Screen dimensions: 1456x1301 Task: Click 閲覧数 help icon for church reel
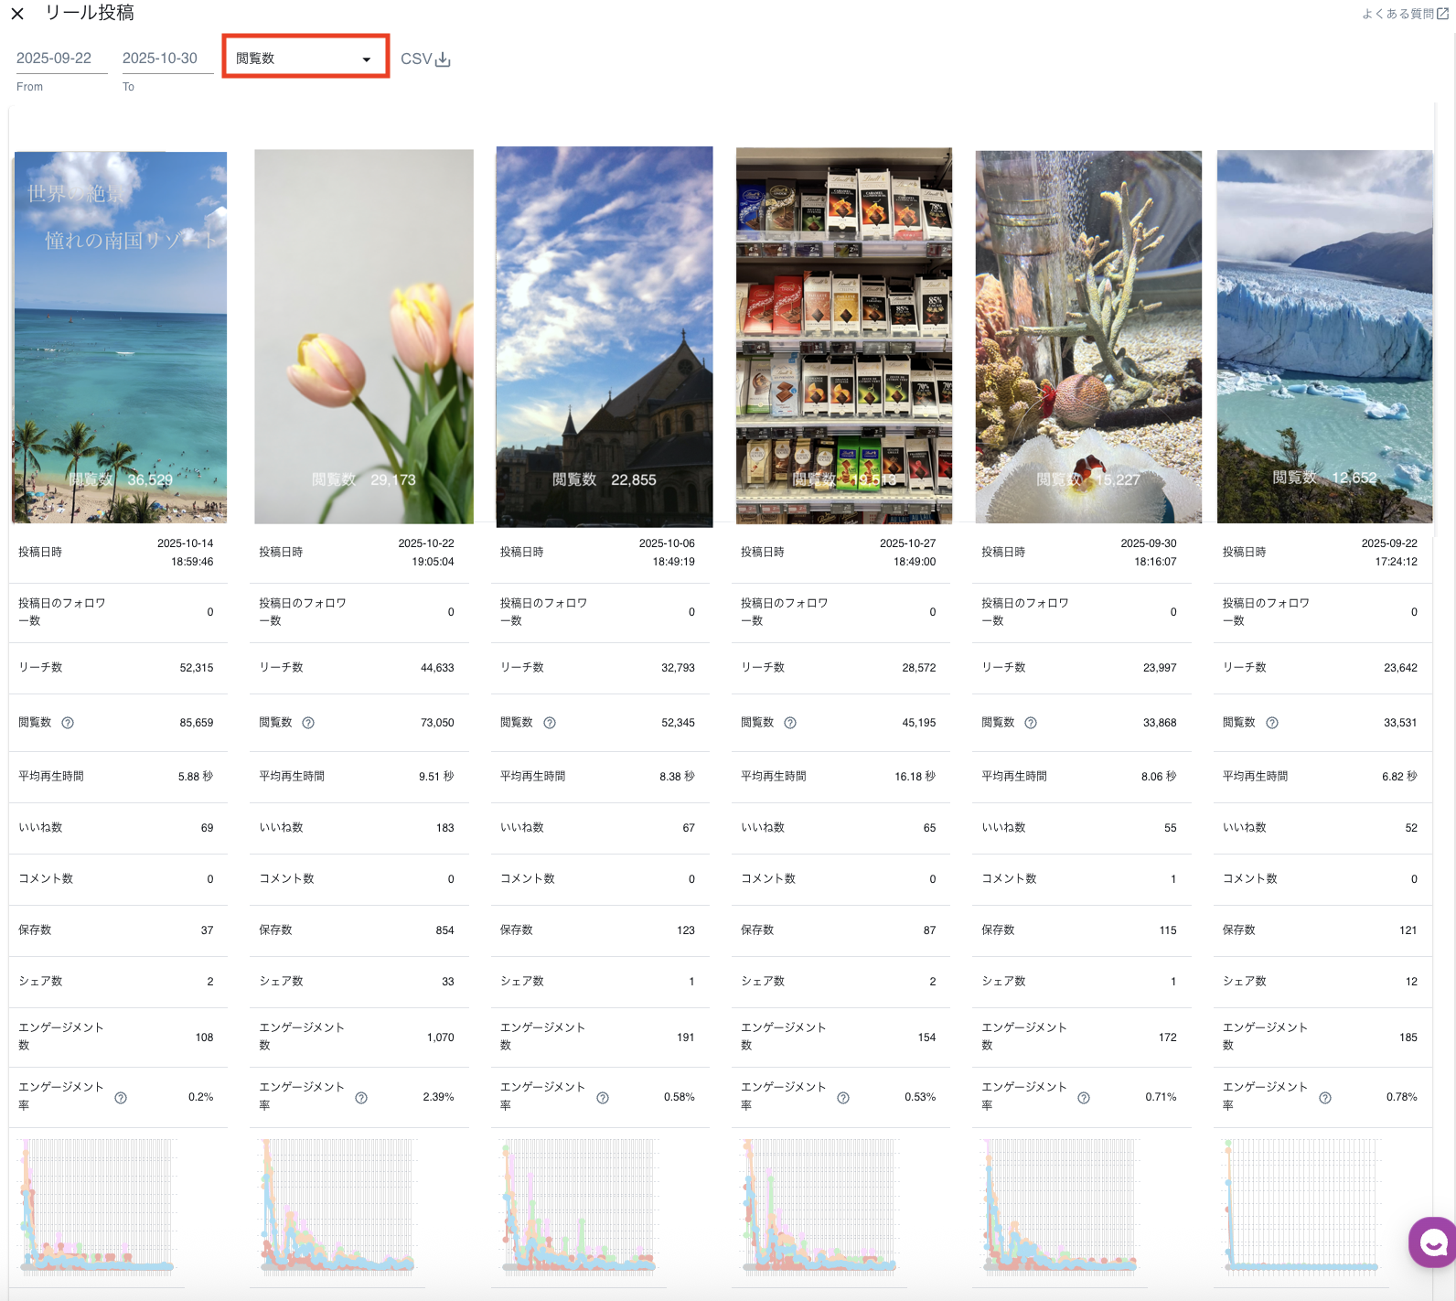(550, 723)
